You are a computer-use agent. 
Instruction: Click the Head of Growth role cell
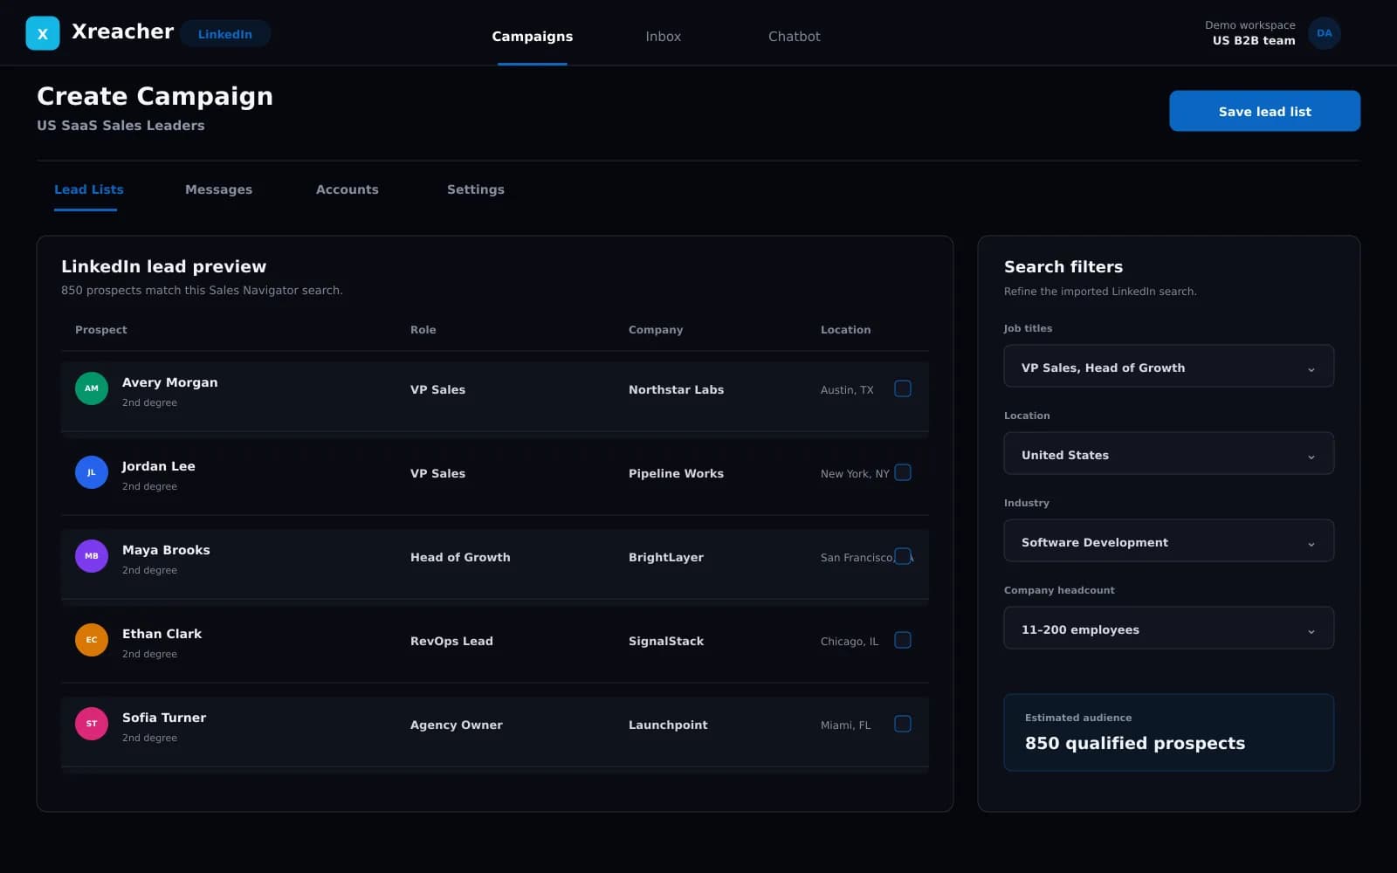coord(460,557)
